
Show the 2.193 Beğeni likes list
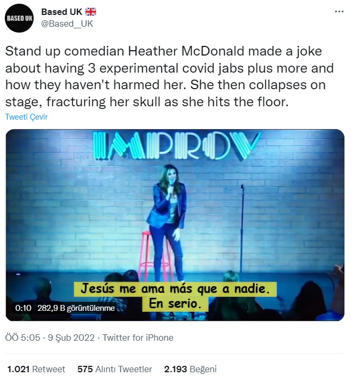(x=190, y=369)
